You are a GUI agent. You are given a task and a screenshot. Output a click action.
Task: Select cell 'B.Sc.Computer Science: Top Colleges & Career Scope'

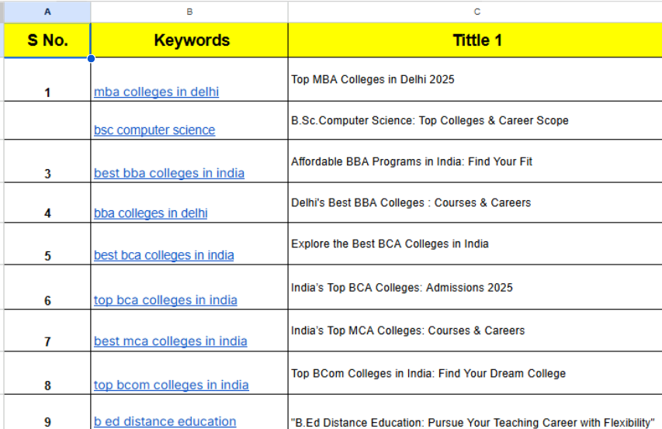point(475,120)
